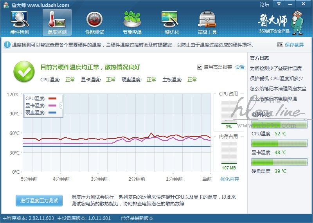This screenshot has height=223, width=313.
Task: Click the 正常 status next to 硬盘温度
Action: (151, 80)
